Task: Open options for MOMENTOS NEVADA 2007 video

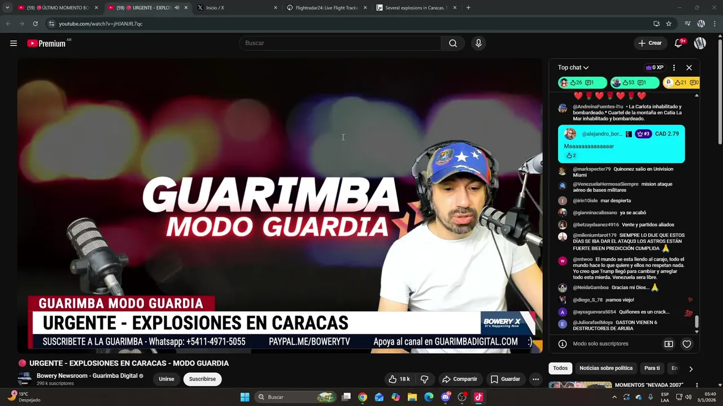Action: pyautogui.click(x=697, y=385)
